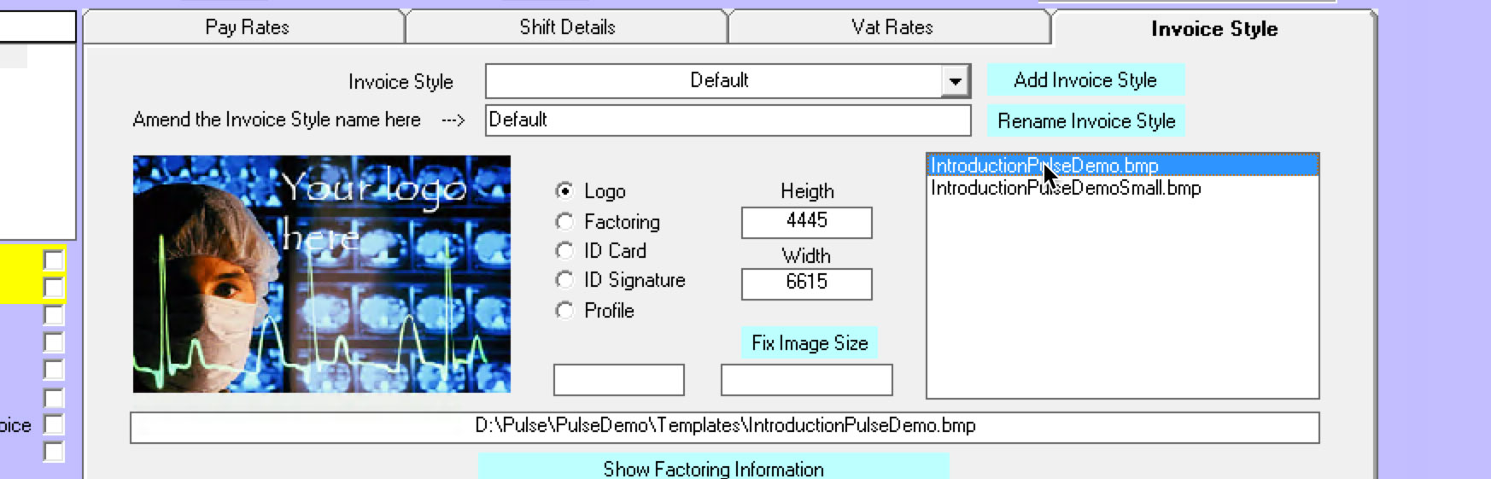
Task: Click the Heigth value field
Action: click(806, 222)
